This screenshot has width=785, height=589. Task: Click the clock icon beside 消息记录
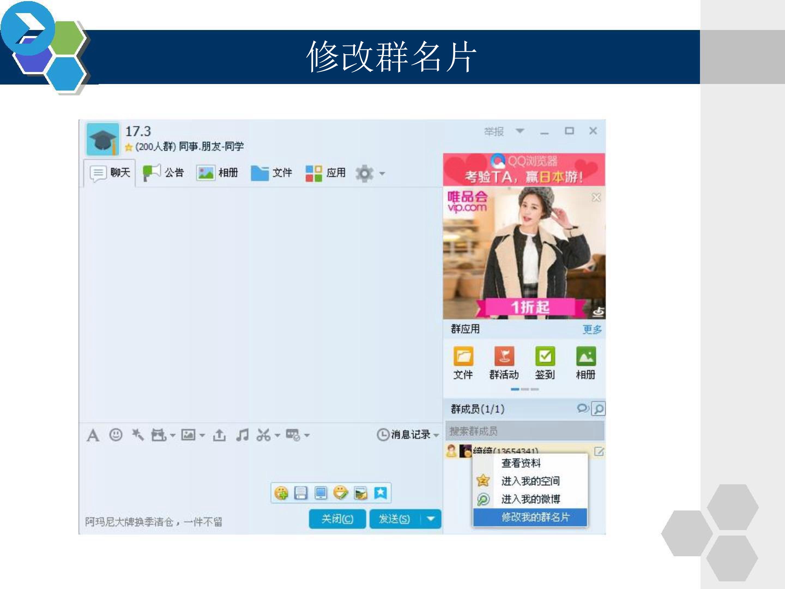click(x=383, y=435)
